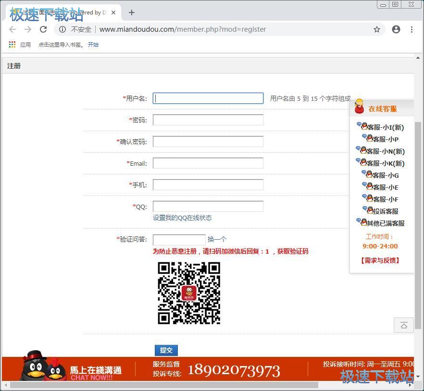Focus the 用户名 input field
Image resolution: width=424 pixels, height=391 pixels.
(x=208, y=98)
